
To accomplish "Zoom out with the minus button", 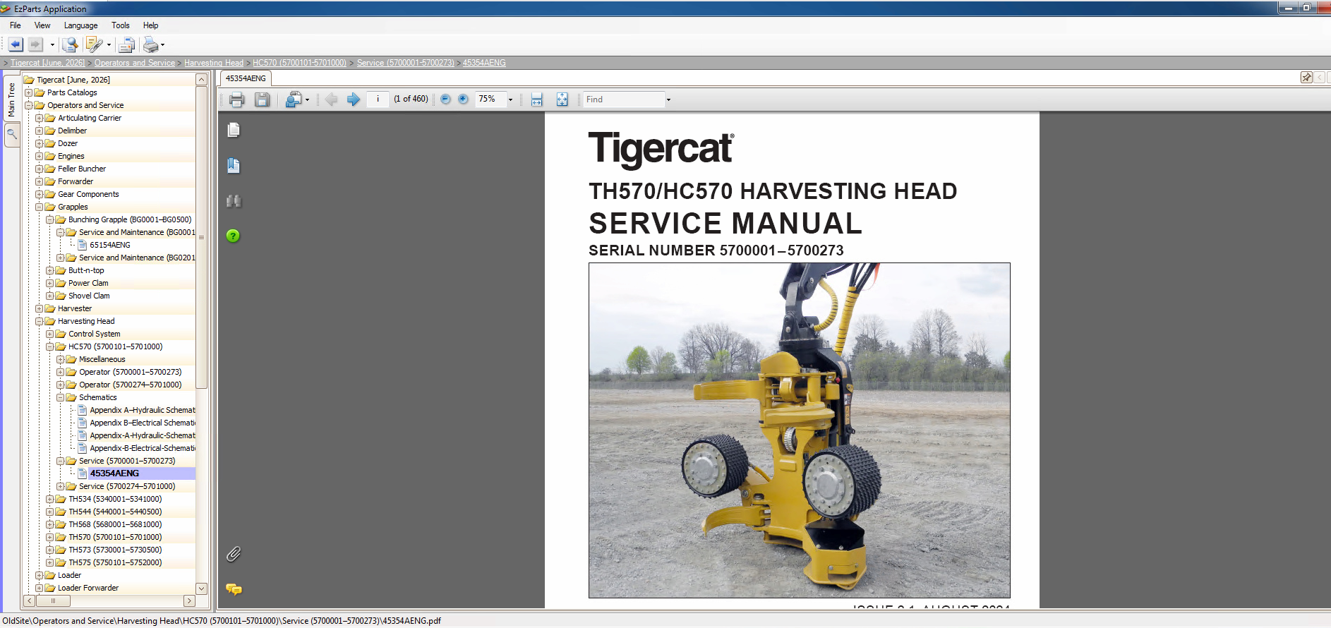I will click(445, 99).
